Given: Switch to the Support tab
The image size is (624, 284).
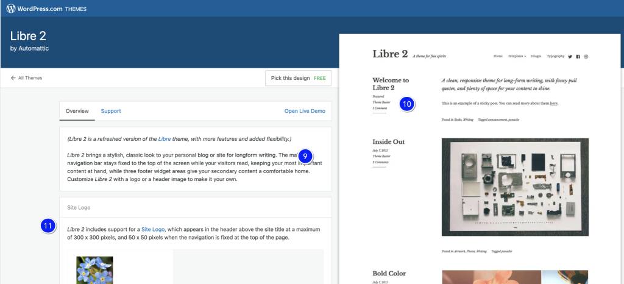Looking at the screenshot, I should click(111, 111).
